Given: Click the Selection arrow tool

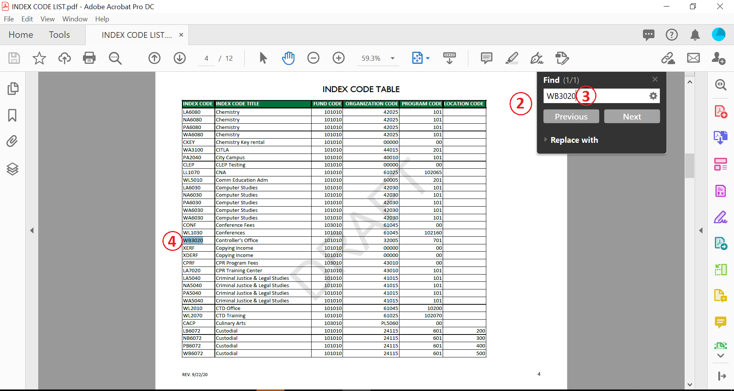Looking at the screenshot, I should point(263,58).
